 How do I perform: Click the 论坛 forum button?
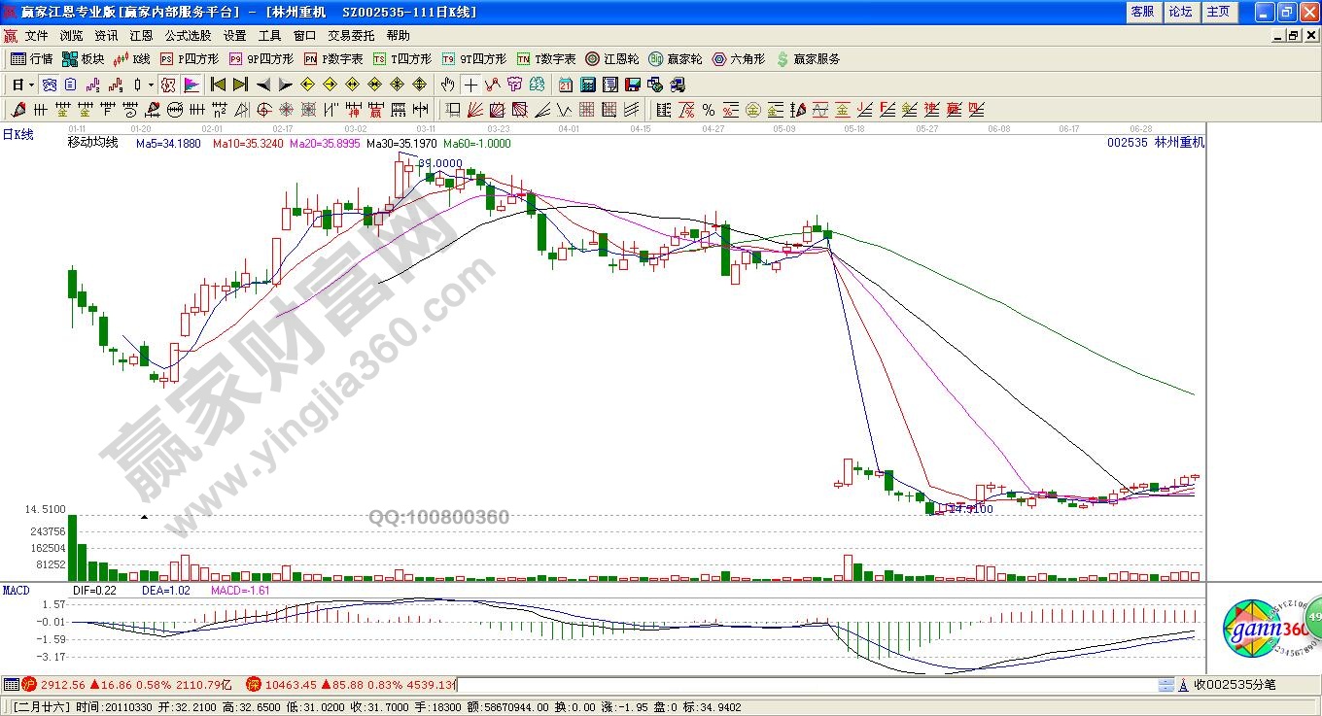click(1180, 12)
